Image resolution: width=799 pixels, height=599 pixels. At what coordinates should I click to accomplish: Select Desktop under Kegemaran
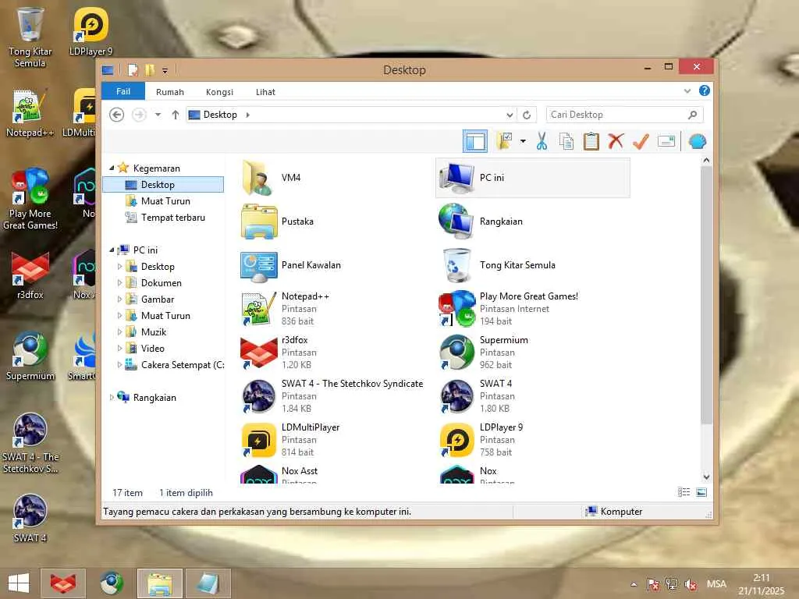click(163, 184)
